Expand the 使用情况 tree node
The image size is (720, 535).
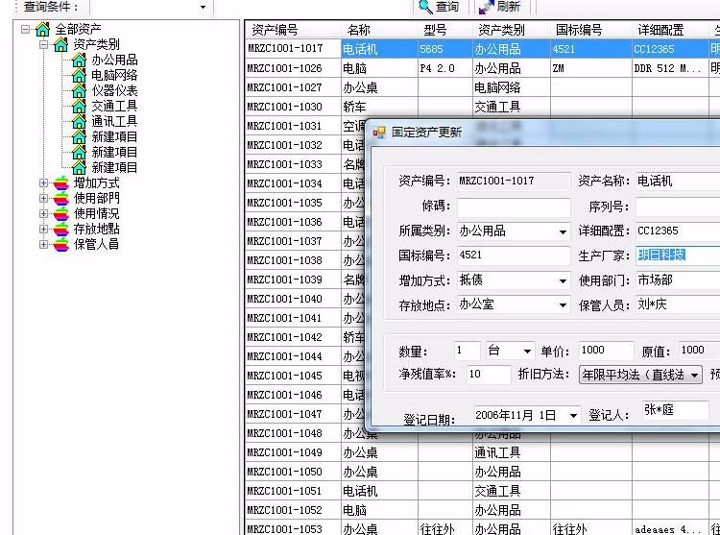(x=43, y=214)
